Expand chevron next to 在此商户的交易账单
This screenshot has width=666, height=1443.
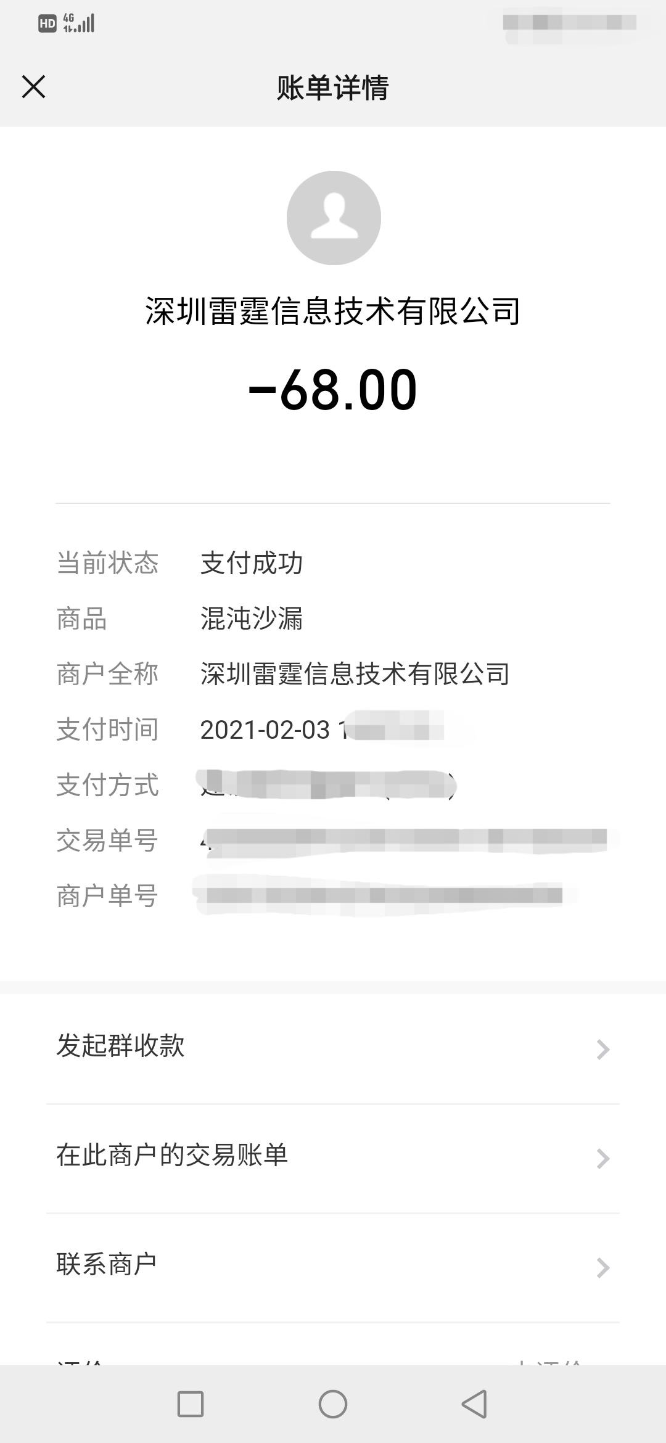click(x=603, y=1159)
